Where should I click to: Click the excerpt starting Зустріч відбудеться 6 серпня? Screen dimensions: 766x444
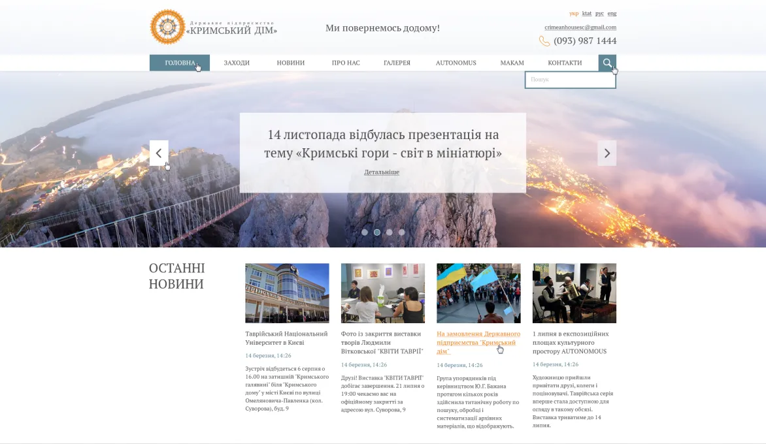click(288, 389)
